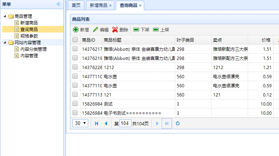Click the 上架 toolbar button

[x=161, y=30]
